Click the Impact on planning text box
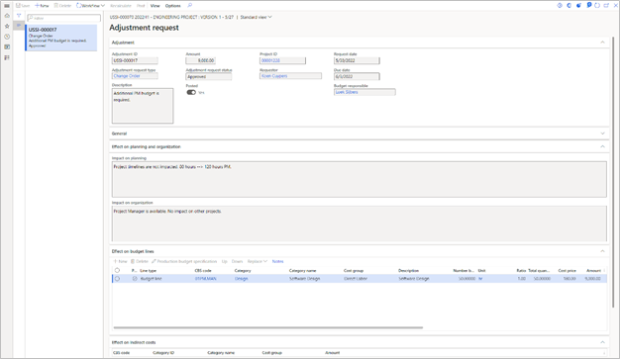Viewport: 620px width, 359px height. (360, 179)
